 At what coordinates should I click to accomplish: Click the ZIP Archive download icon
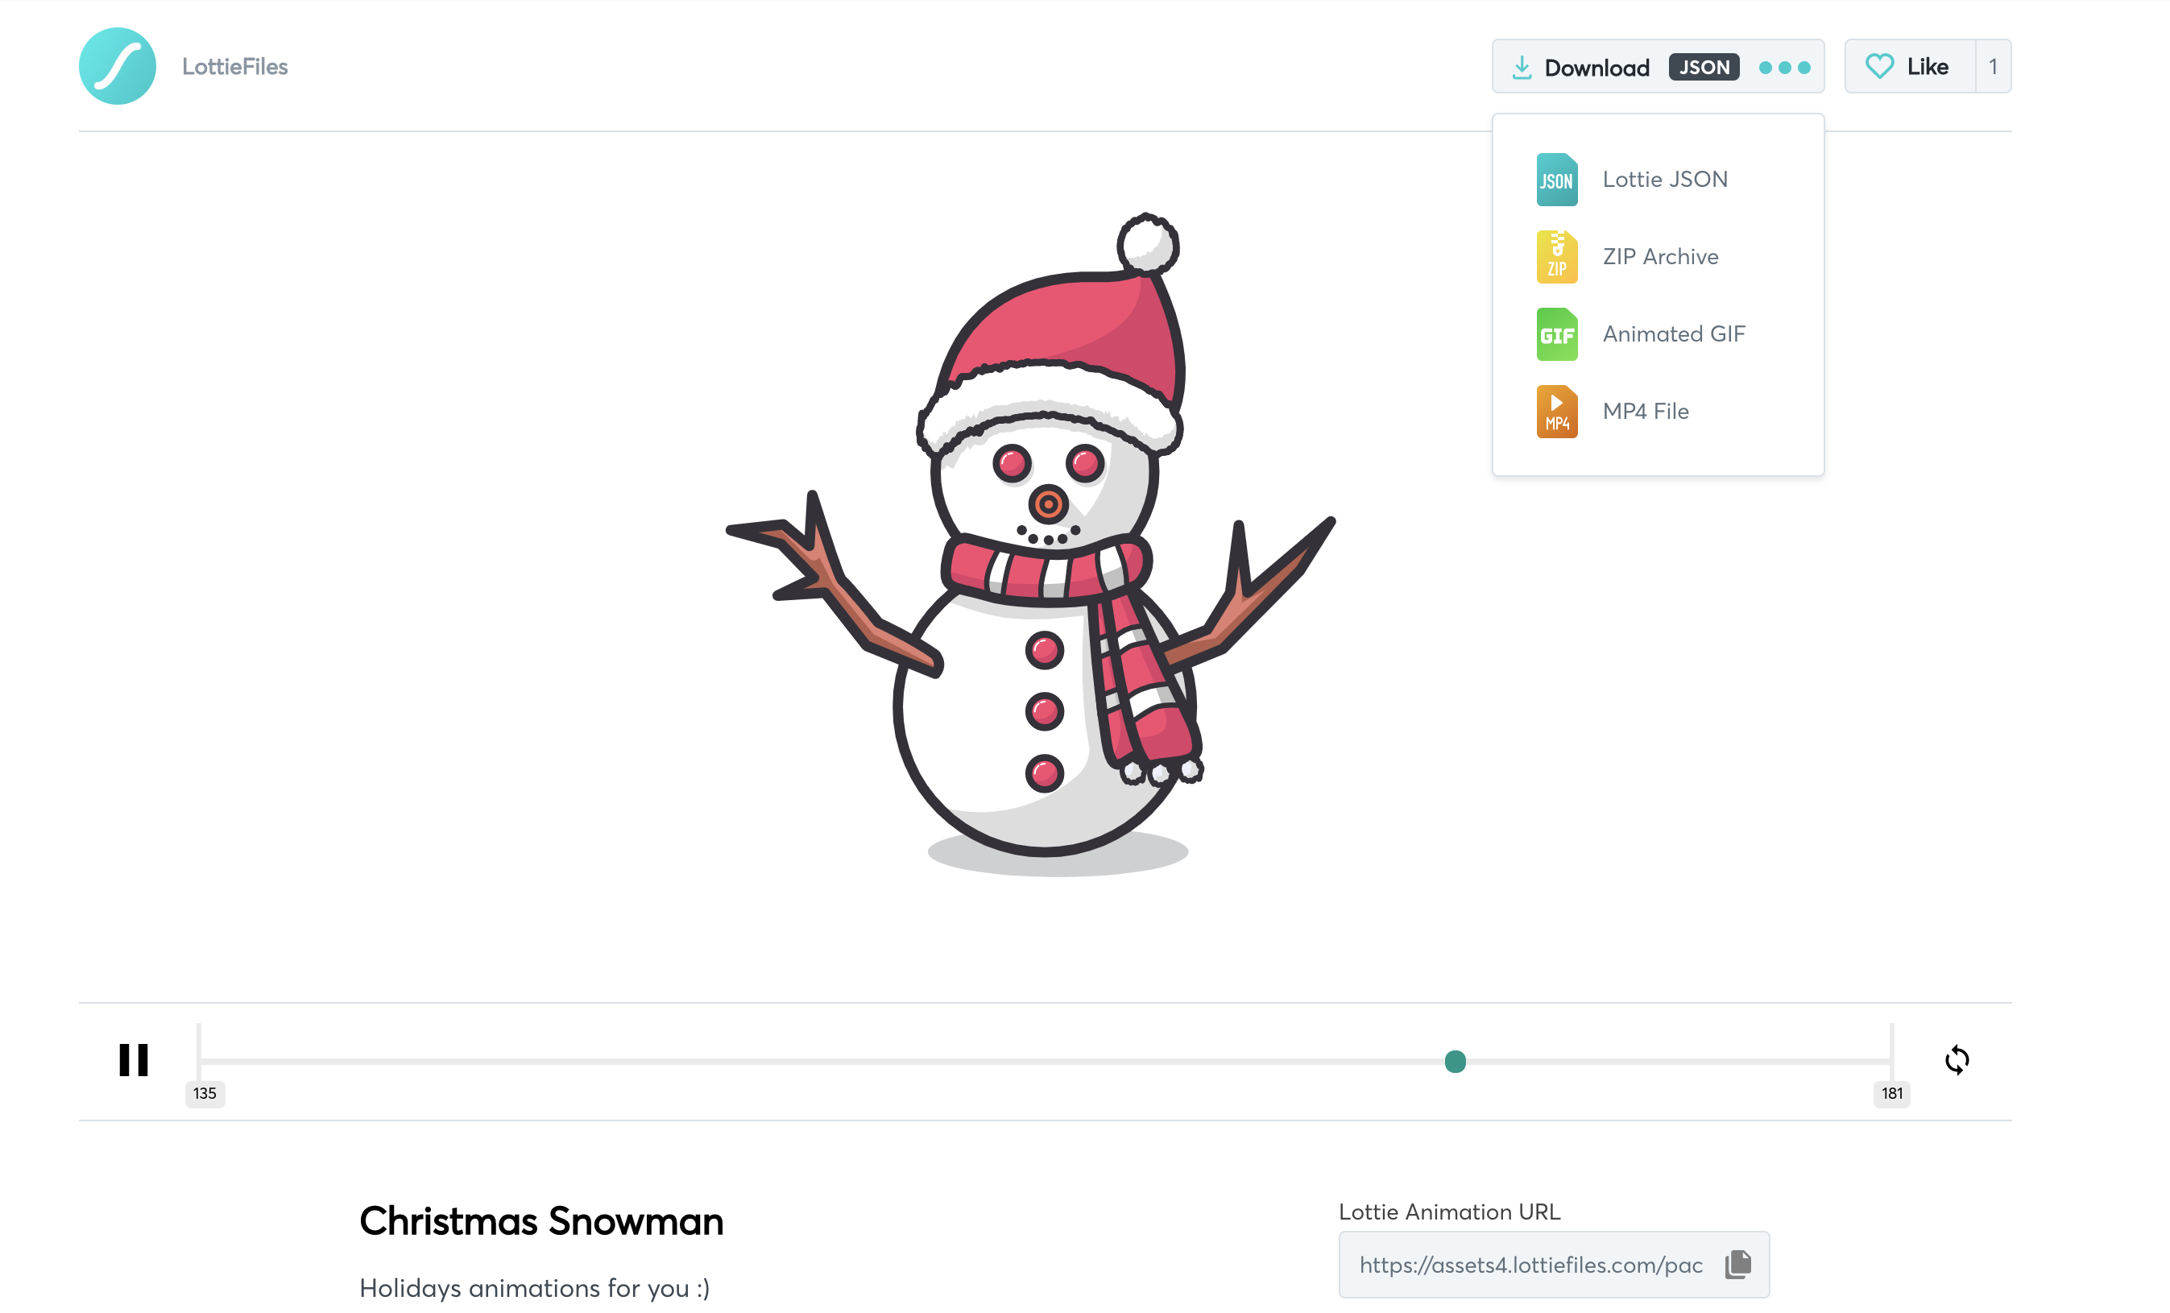(x=1556, y=256)
